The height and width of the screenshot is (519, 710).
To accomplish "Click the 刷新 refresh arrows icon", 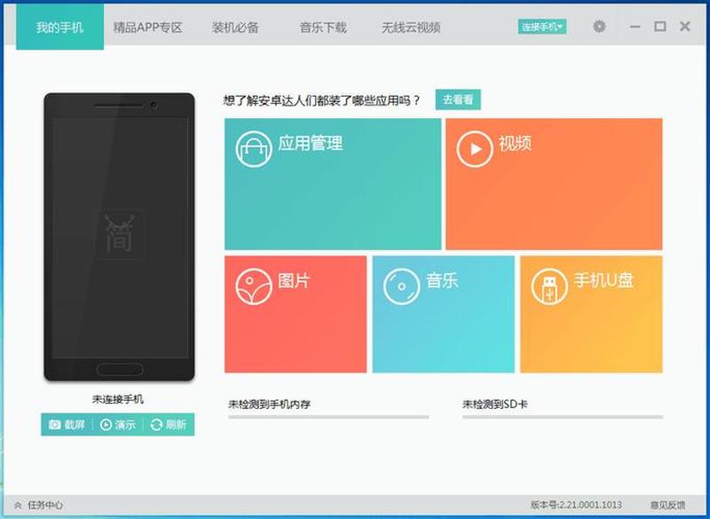I will pyautogui.click(x=156, y=424).
